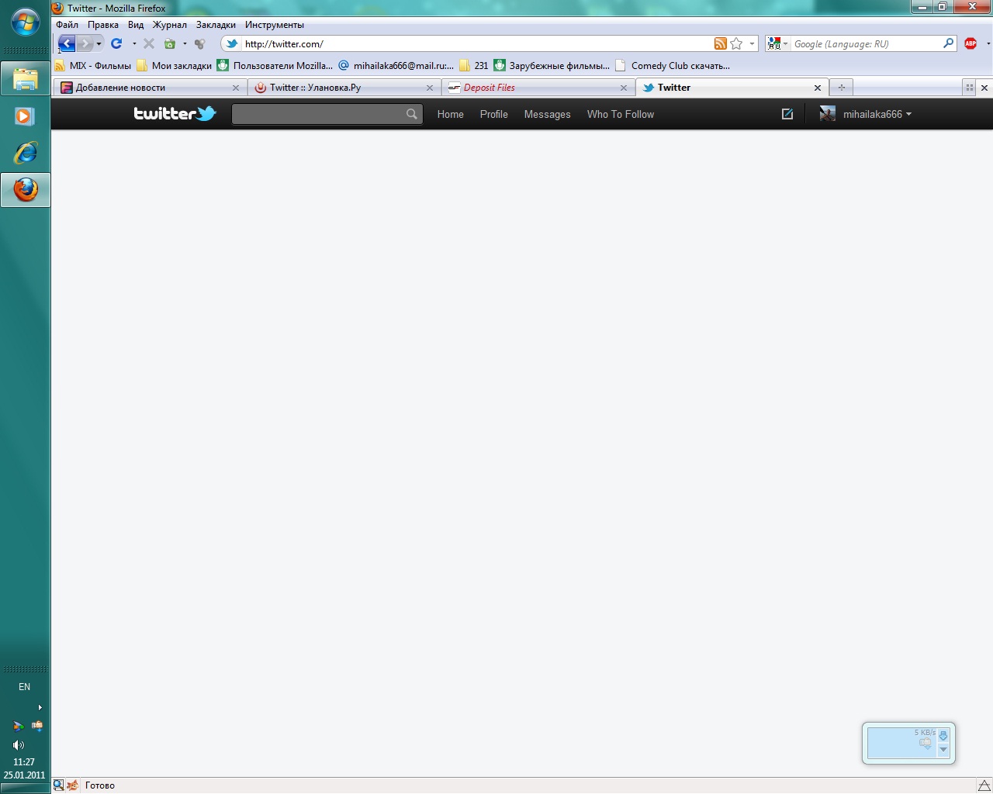Click the Twitter logo
The height and width of the screenshot is (794, 993).
tap(175, 114)
